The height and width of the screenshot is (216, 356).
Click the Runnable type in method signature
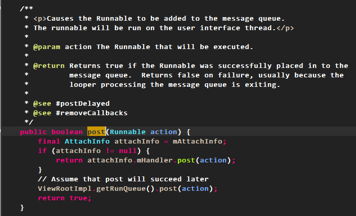[127, 132]
